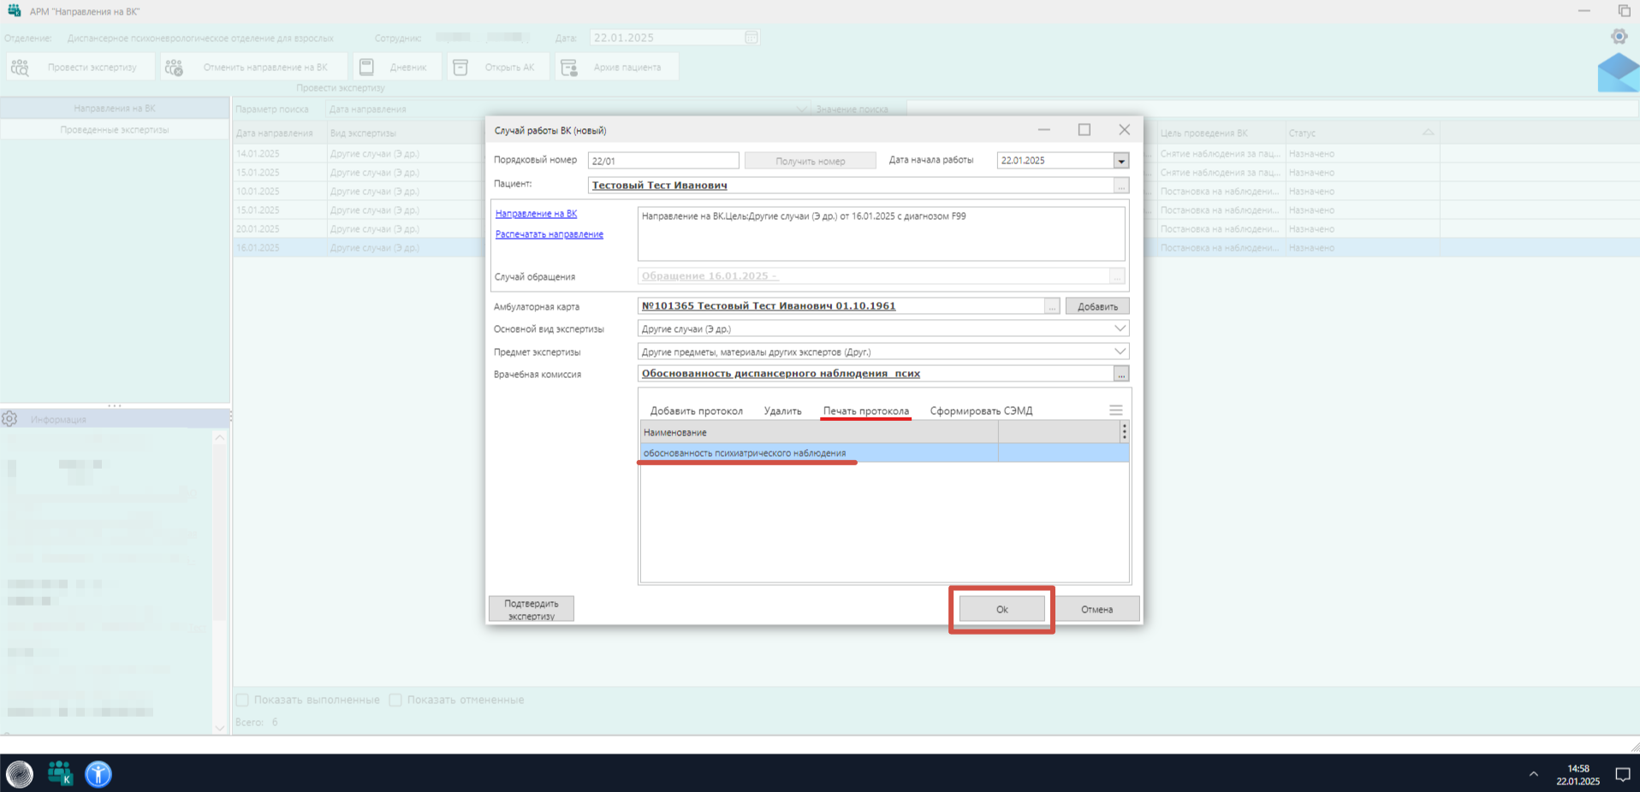
Task: Click the 'Наименование' column header
Action: tap(819, 433)
